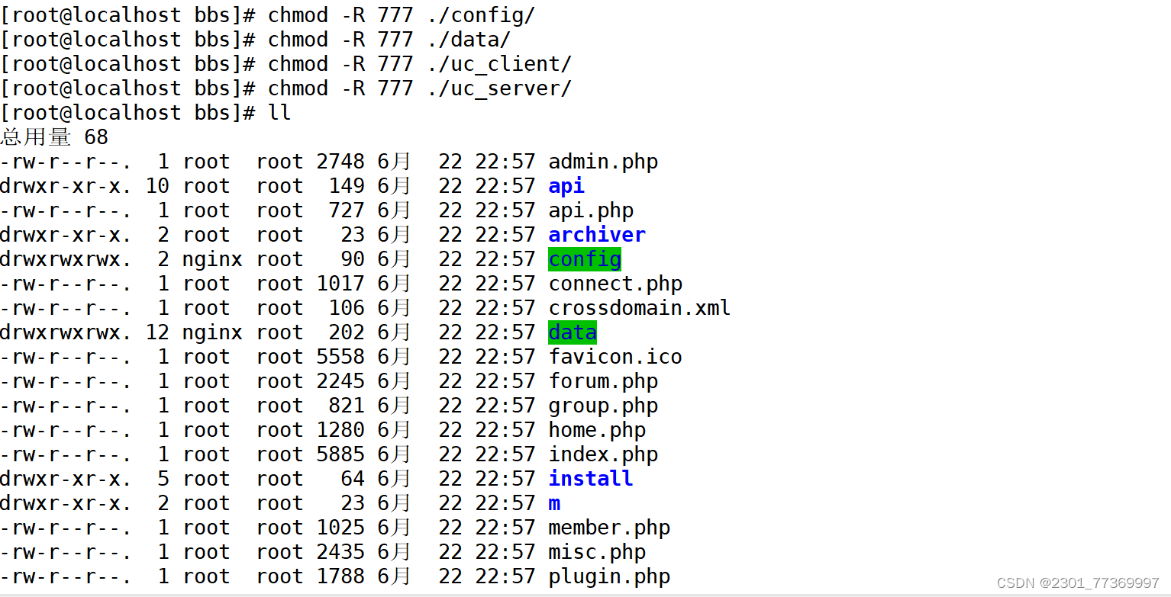Click size 2245 in the forum.php row
This screenshot has width=1171, height=597.
340,381
